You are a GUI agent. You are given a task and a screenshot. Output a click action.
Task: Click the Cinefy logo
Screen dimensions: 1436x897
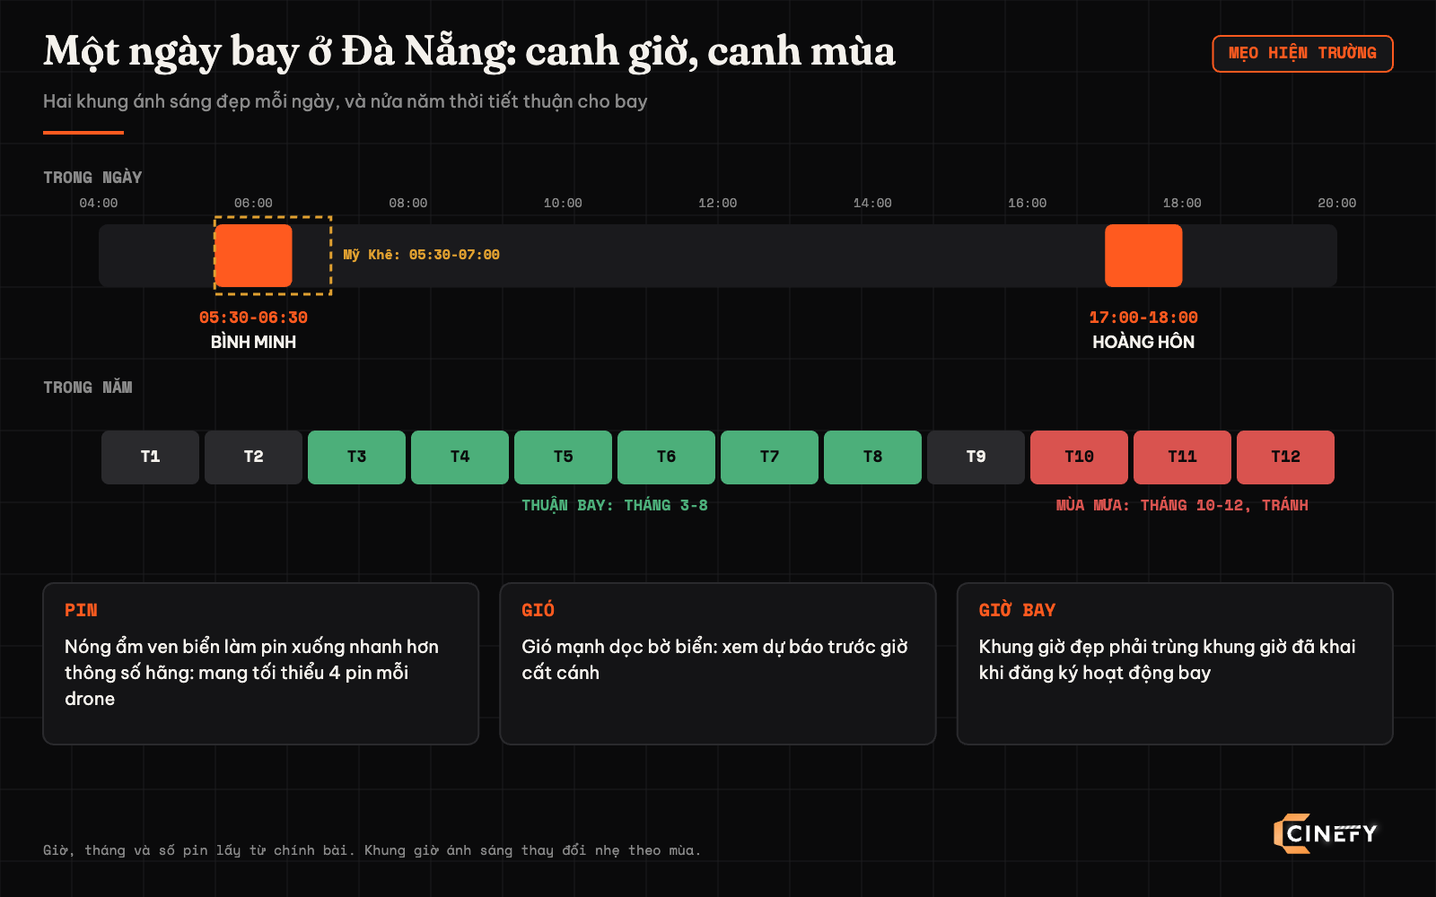point(1325,833)
